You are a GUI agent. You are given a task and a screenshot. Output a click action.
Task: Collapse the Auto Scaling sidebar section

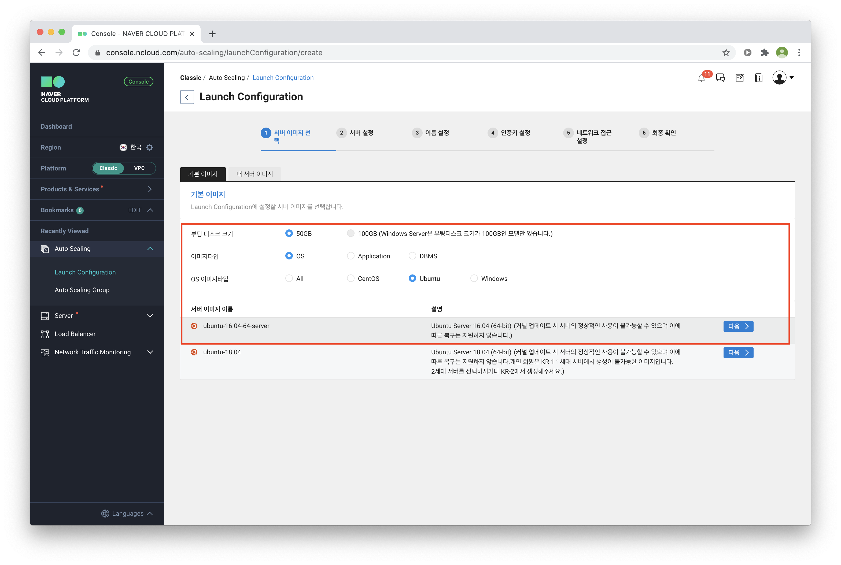[150, 249]
